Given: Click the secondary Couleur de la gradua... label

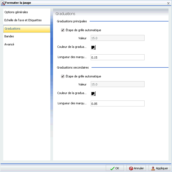Looking at the screenshot, I should tap(72, 93).
